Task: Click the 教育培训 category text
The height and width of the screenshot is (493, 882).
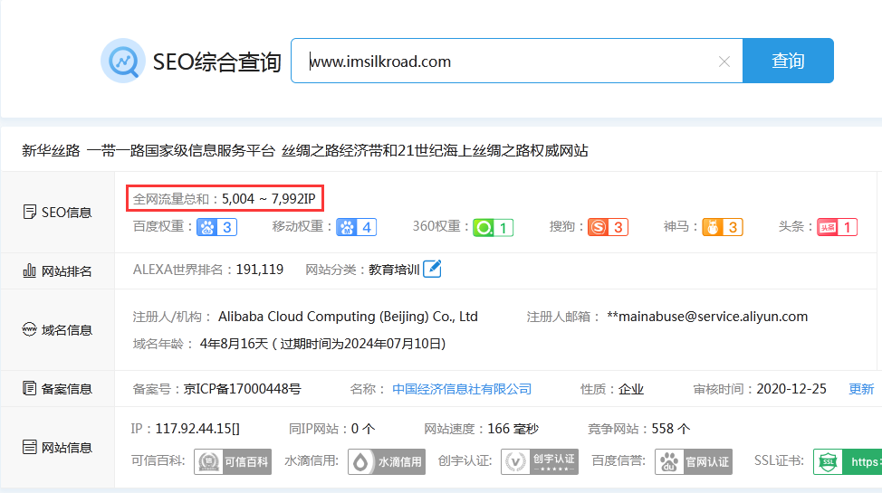Action: click(x=394, y=270)
